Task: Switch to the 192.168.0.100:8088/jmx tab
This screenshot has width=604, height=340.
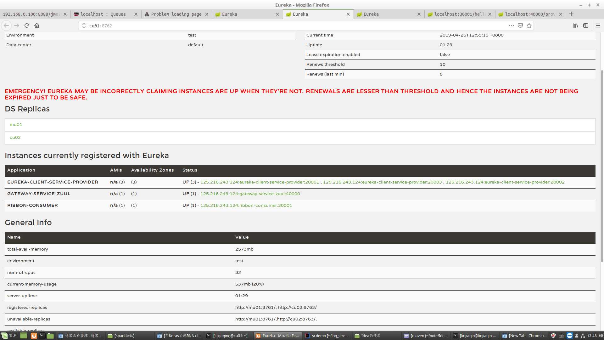Action: [x=31, y=14]
